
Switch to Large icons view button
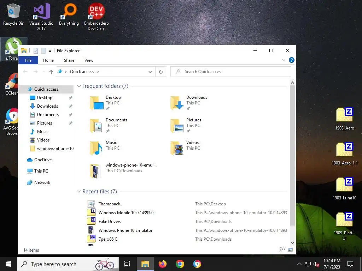291,250
